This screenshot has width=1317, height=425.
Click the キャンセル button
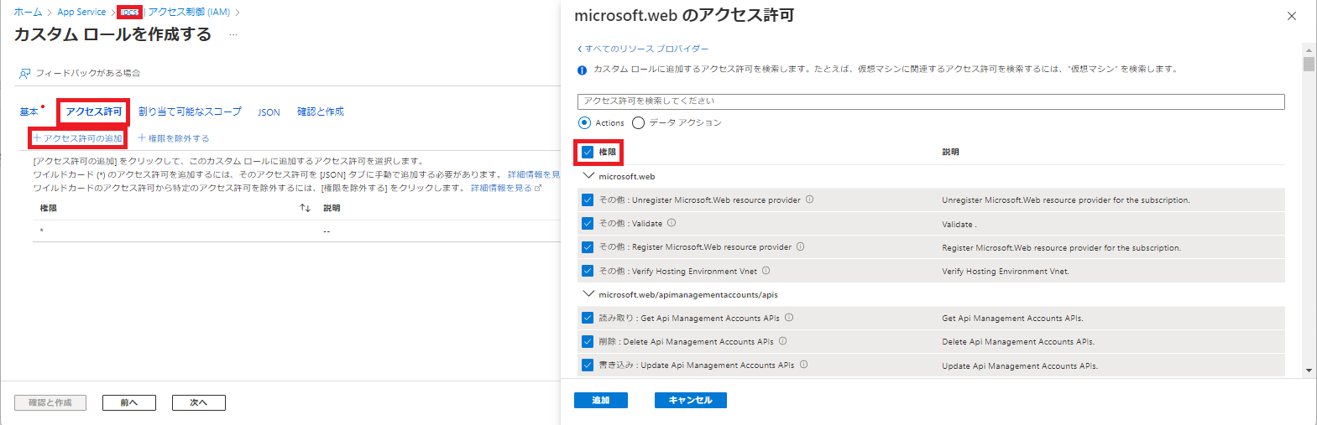(691, 400)
